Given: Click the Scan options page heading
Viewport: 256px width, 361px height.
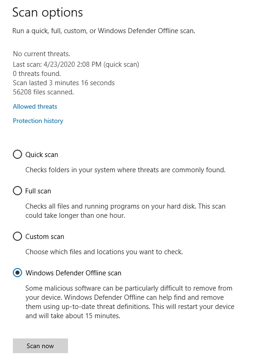Looking at the screenshot, I should click(48, 12).
